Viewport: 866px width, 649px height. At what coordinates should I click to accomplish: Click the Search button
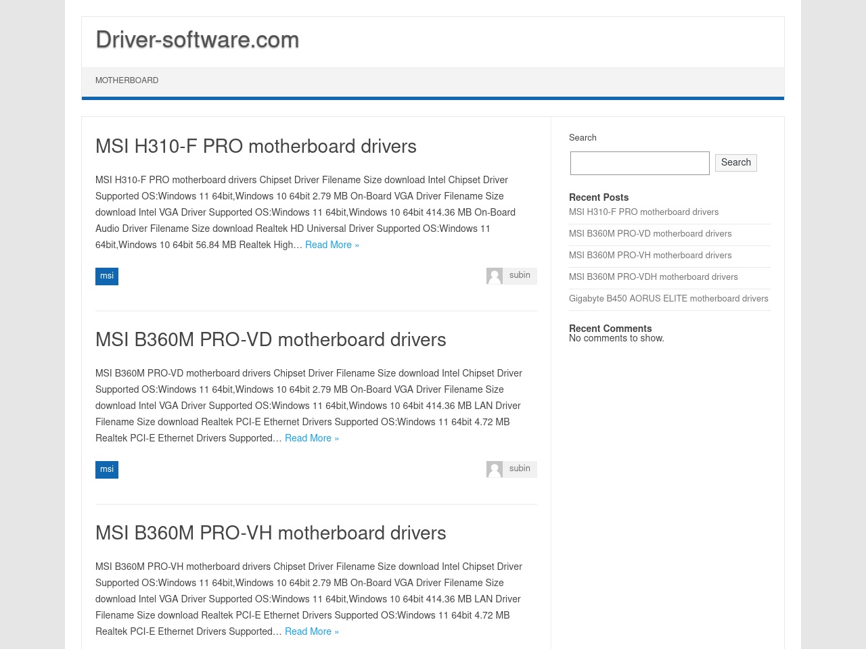pos(736,163)
